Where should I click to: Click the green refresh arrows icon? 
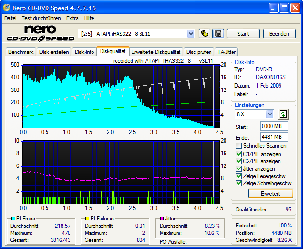[283, 114]
